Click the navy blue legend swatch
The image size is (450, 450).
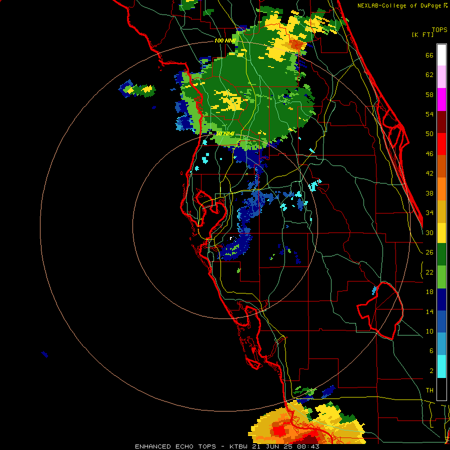pyautogui.click(x=441, y=299)
